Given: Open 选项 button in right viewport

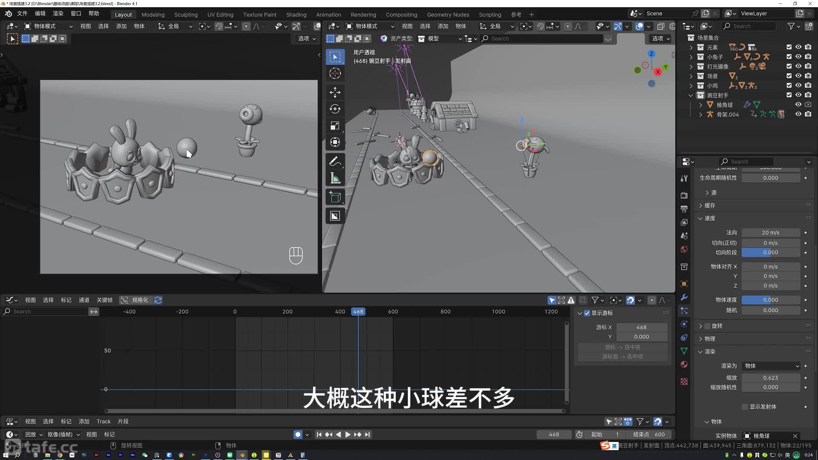Looking at the screenshot, I should (661, 38).
